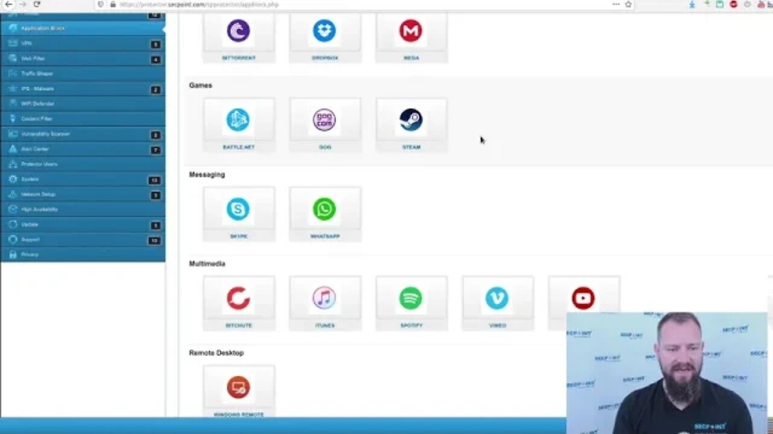The width and height of the screenshot is (773, 434).
Task: Expand the Vulnerability Scanner sidebar menu
Action: [x=83, y=134]
